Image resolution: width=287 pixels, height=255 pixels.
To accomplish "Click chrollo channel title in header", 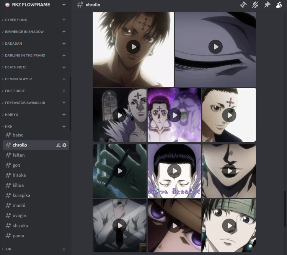I will tap(93, 5).
